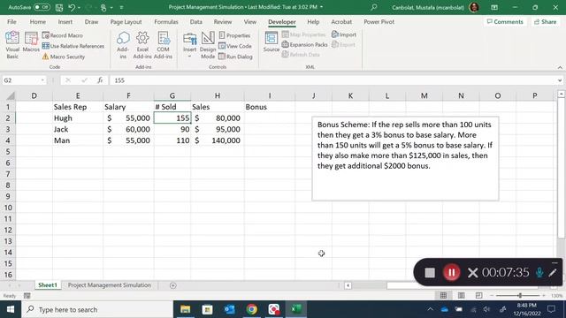Switch to Page Break Preview
The height and width of the screenshot is (318, 566).
(x=478, y=295)
